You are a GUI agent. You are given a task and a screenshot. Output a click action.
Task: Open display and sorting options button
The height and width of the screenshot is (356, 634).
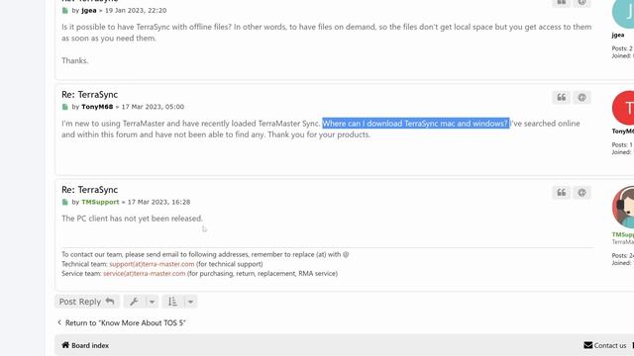(172, 302)
